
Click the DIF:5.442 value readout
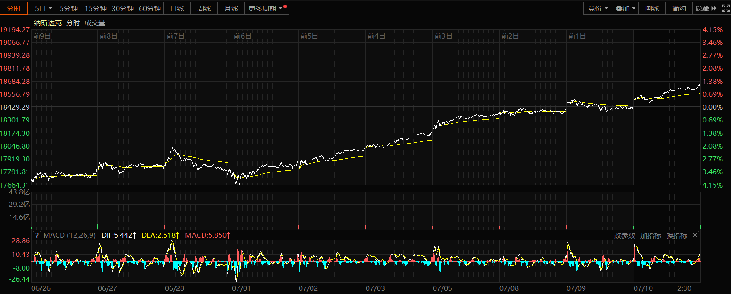point(119,235)
